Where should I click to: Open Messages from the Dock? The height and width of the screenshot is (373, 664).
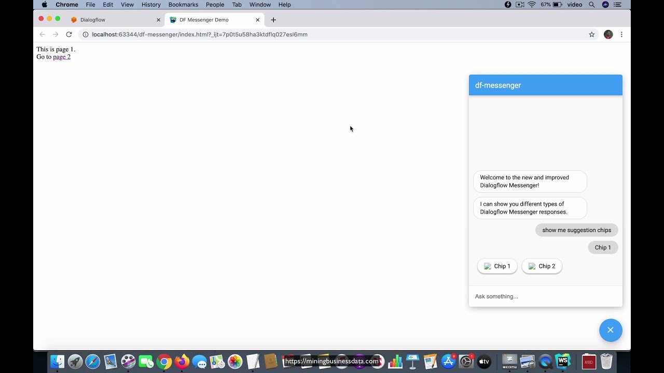coord(199,361)
